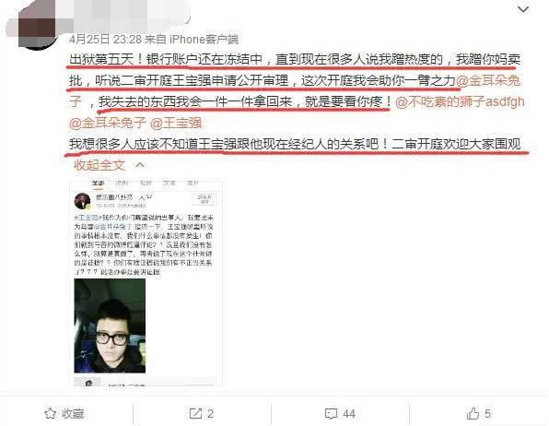
Task: Collapse post with the up chevron
Action: [x=140, y=165]
